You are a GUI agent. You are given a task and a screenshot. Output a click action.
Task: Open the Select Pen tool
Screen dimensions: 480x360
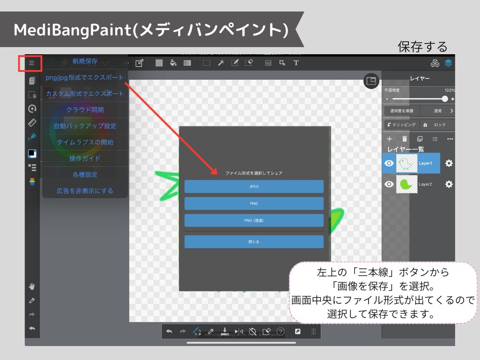(x=235, y=63)
